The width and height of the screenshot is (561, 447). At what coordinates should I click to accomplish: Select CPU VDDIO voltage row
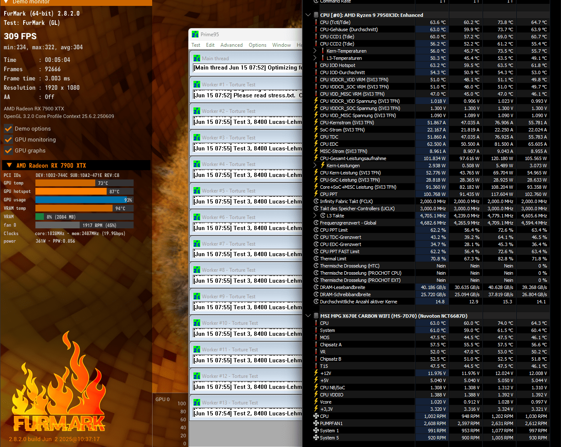431,395
